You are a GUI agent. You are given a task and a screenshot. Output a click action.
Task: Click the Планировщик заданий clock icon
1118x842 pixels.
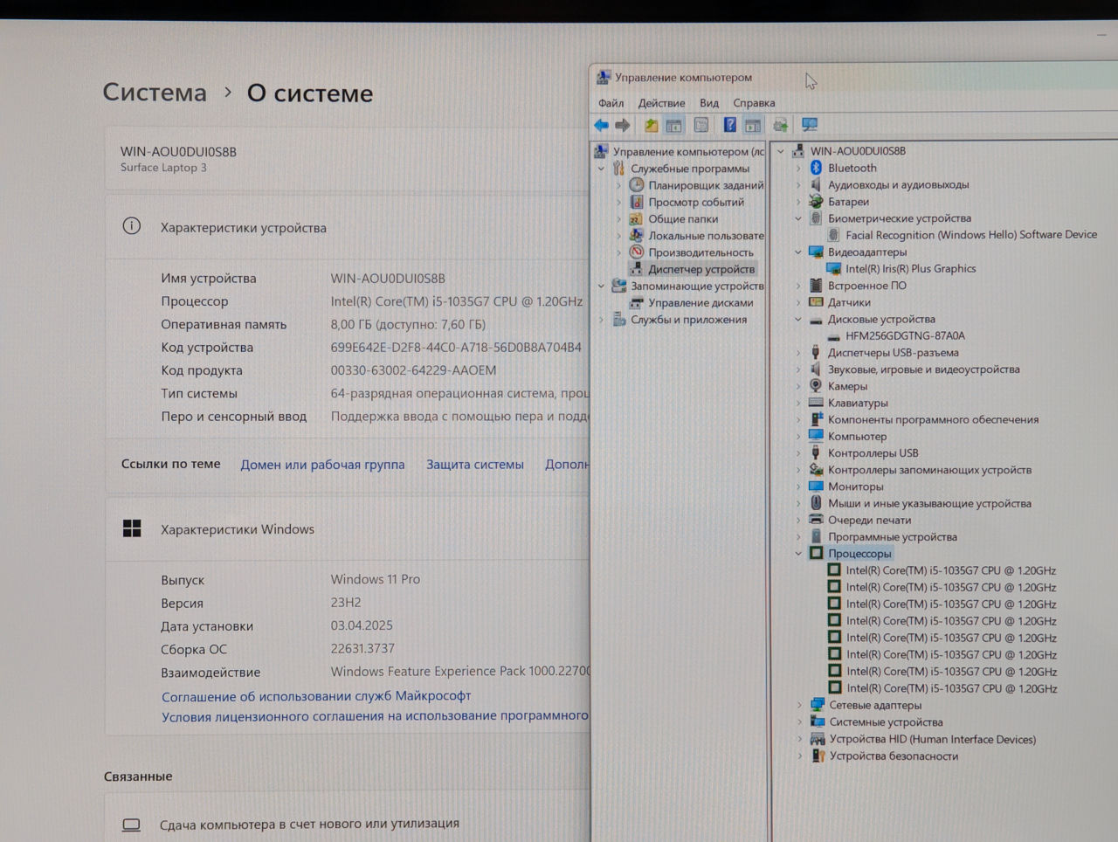[x=637, y=185]
